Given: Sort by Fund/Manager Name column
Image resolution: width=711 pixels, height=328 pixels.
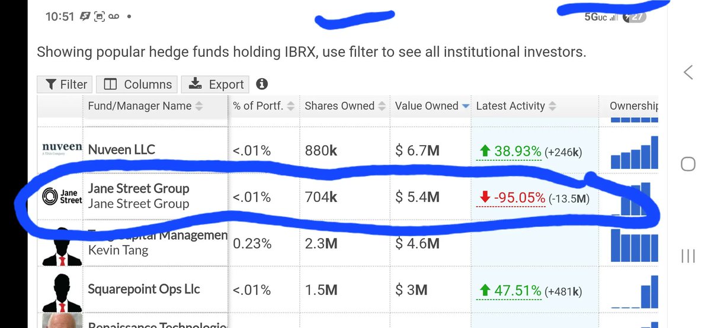Looking at the screenshot, I should tap(145, 106).
